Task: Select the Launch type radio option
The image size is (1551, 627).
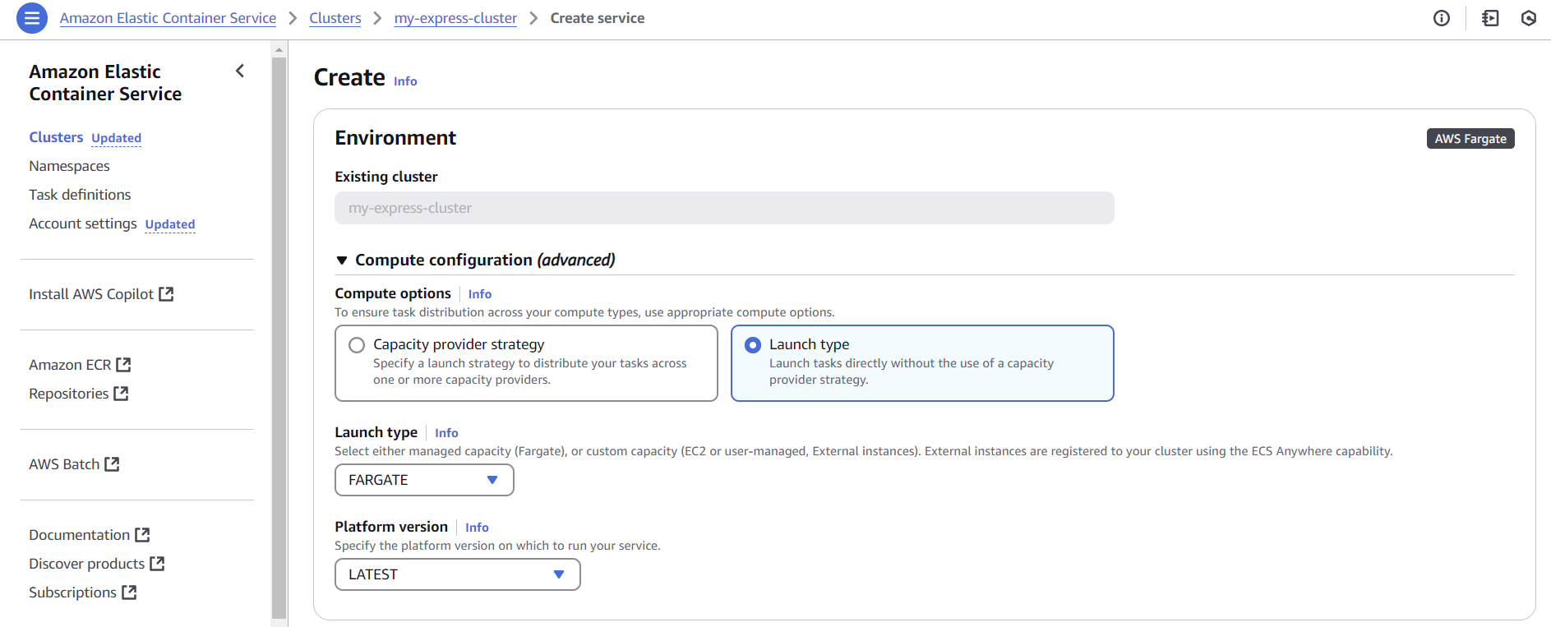Action: click(x=753, y=345)
